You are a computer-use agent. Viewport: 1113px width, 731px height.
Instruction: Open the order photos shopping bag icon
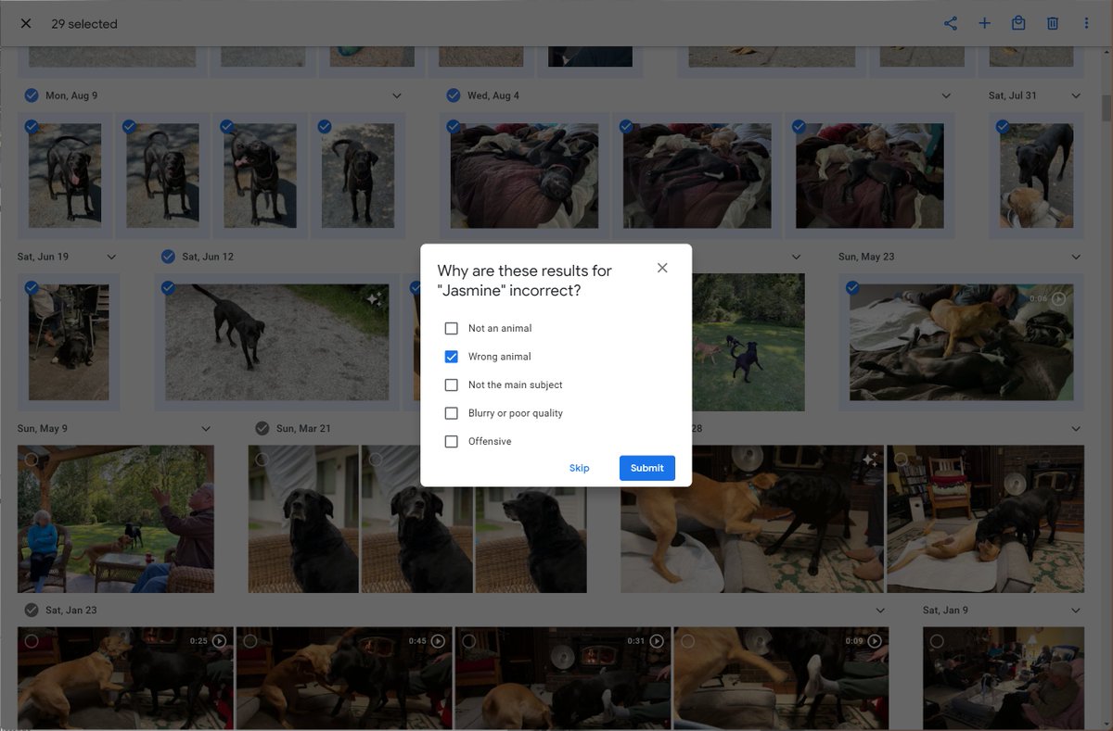[x=1018, y=24]
